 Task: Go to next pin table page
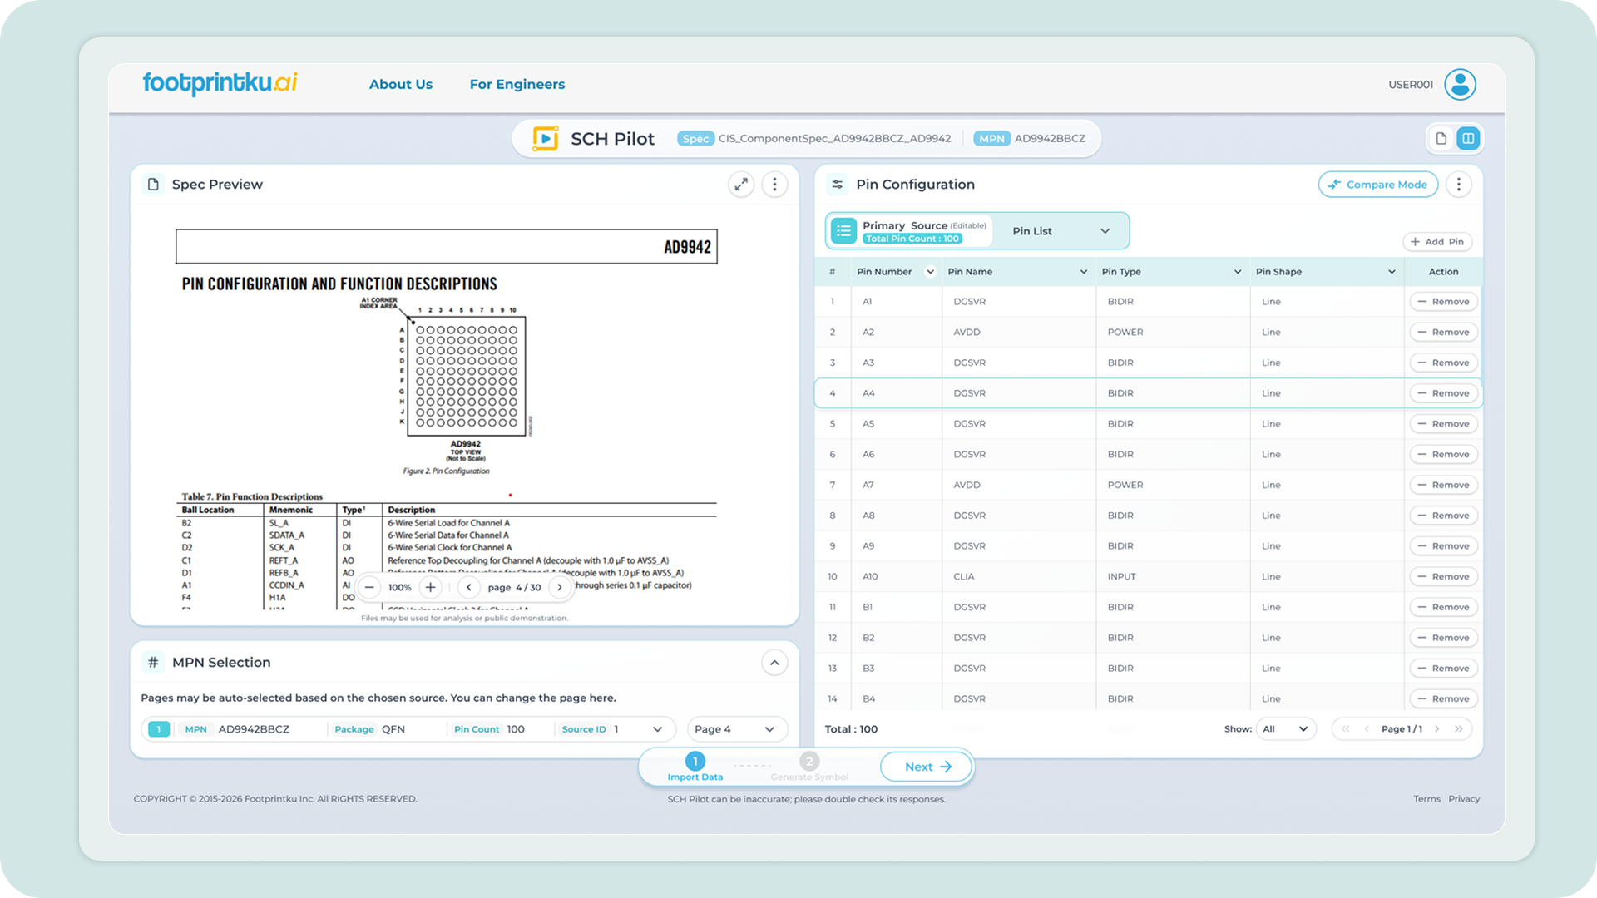tap(1436, 729)
